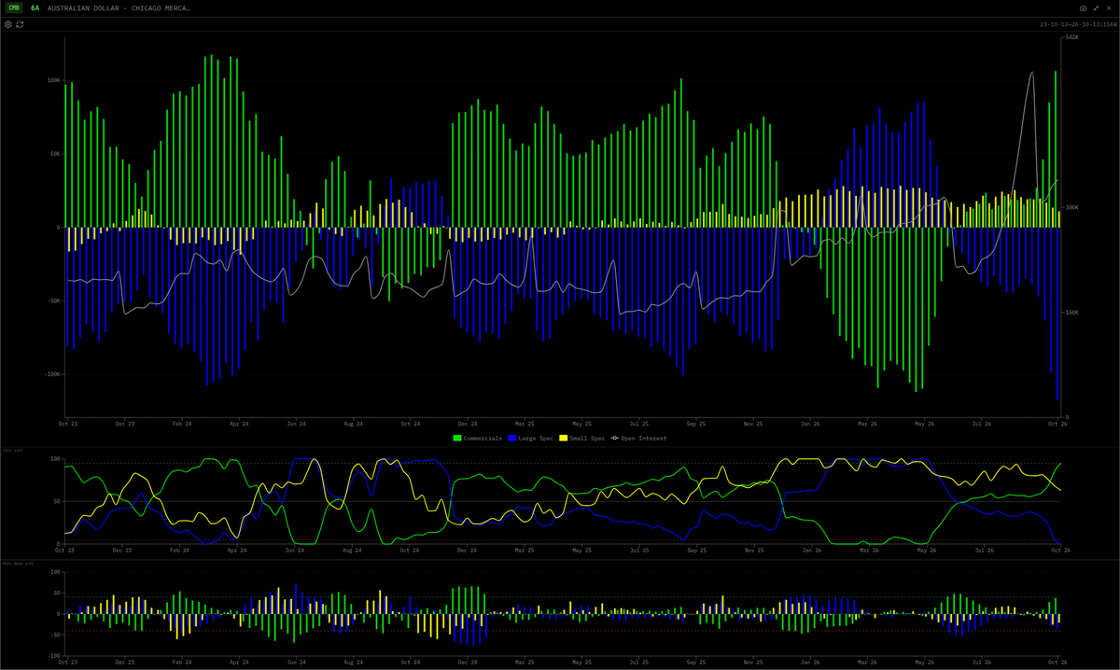Take a chart screenshot with camera icon

(1084, 7)
